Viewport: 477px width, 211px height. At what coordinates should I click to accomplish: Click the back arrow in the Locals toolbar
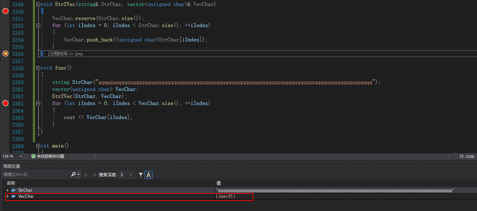86,174
